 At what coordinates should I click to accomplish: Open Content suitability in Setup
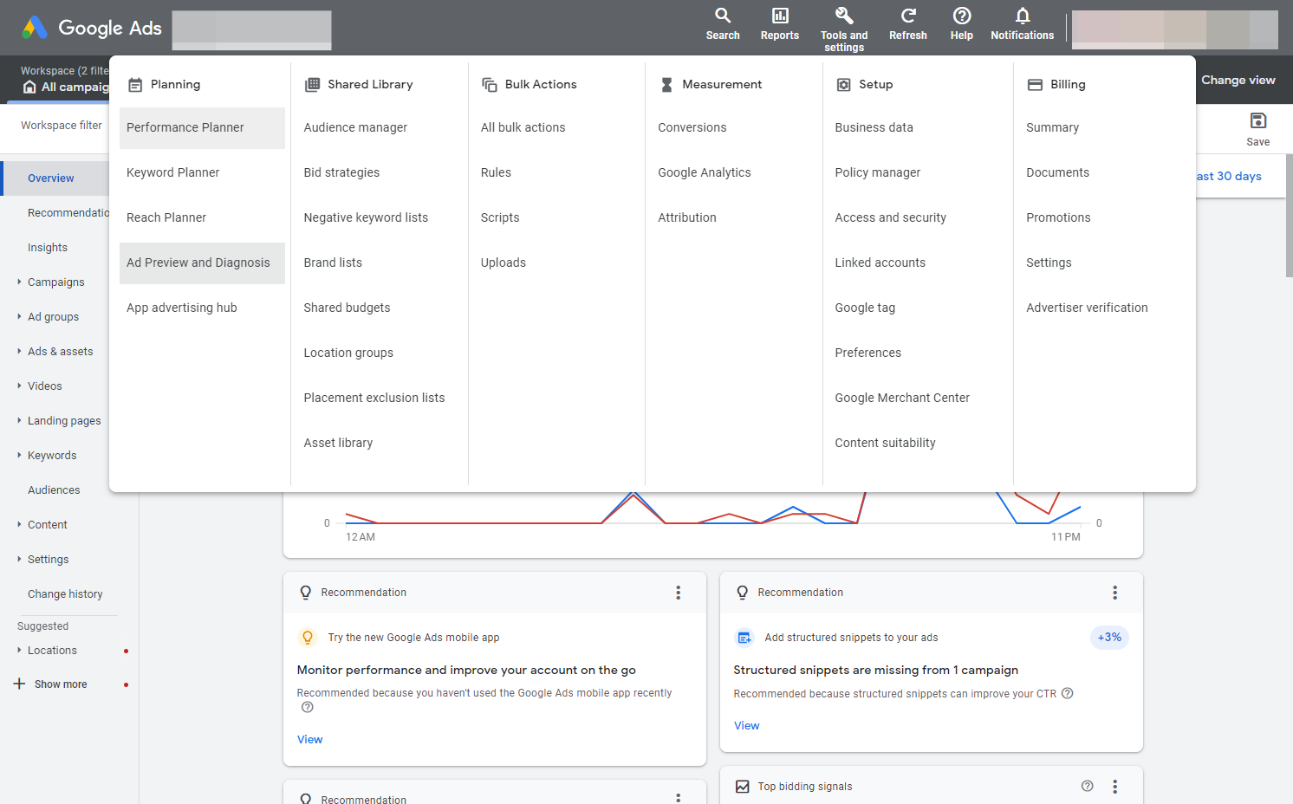pos(885,443)
